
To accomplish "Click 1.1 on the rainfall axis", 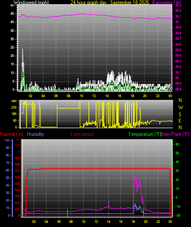I will point(18,145).
